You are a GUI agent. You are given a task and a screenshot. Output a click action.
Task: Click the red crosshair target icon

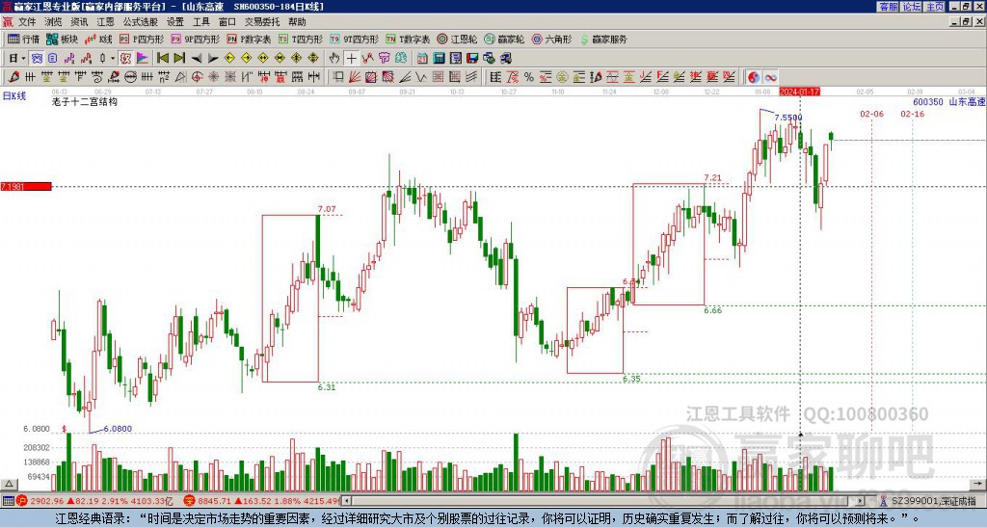197,77
